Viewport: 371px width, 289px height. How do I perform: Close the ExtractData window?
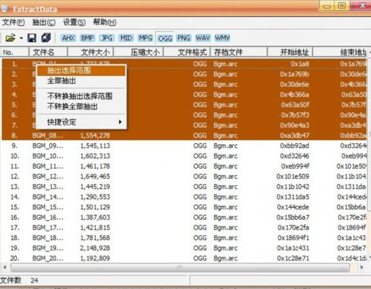[x=362, y=6]
